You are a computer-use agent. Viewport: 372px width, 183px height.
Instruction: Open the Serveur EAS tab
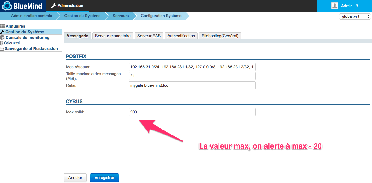click(x=149, y=36)
